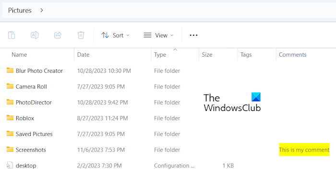Click the Saved Pictures folder icon
Viewport: 336px width, 180px height.
(x=10, y=133)
